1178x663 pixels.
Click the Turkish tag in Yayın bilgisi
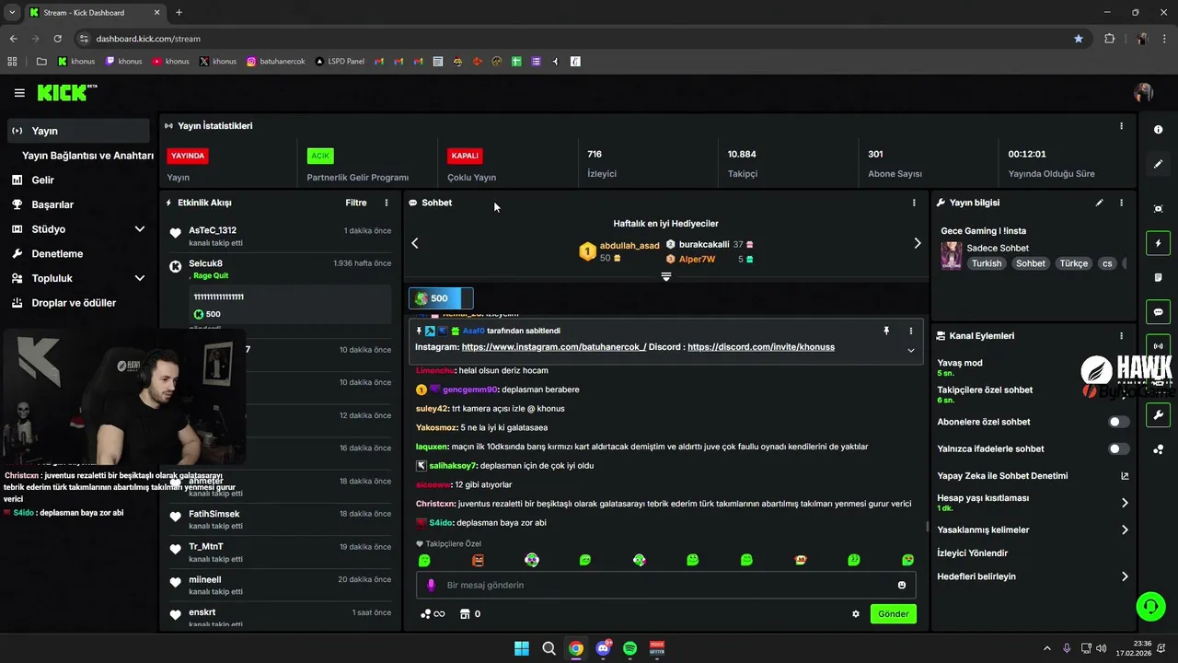point(986,263)
